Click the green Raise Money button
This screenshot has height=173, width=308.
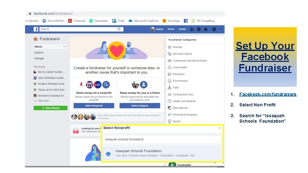click(50, 108)
